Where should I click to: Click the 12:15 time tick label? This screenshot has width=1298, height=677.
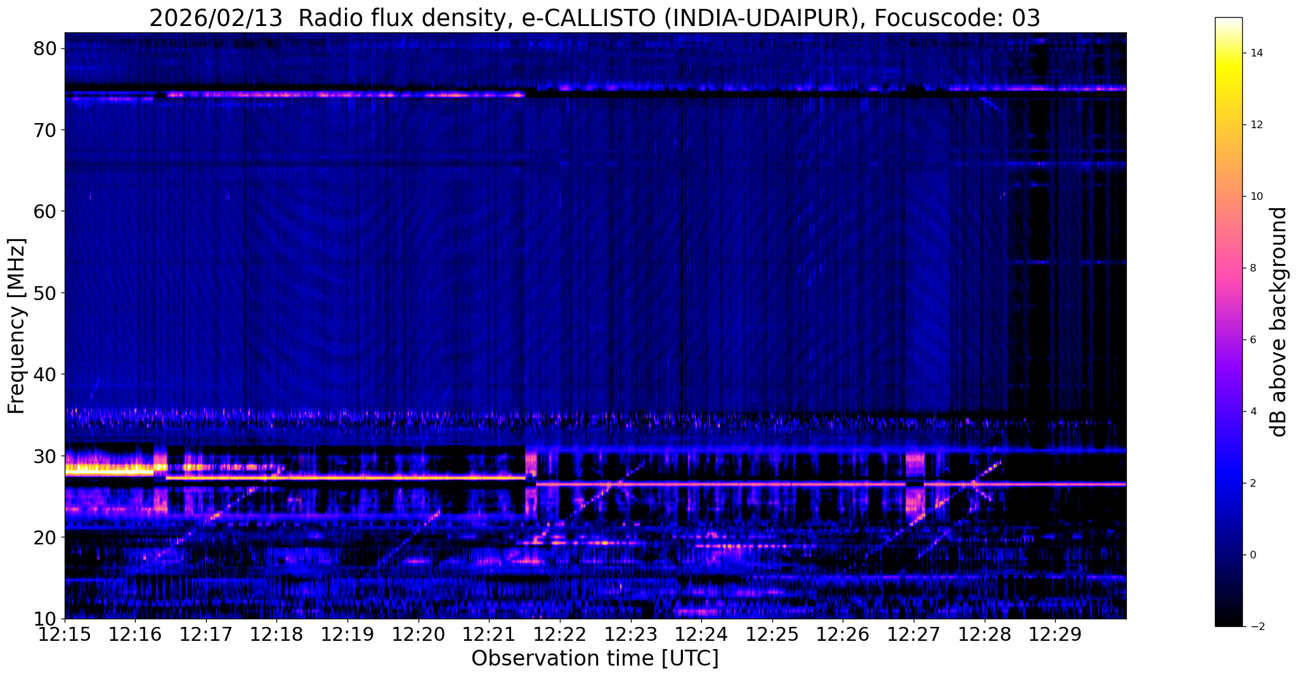[65, 634]
